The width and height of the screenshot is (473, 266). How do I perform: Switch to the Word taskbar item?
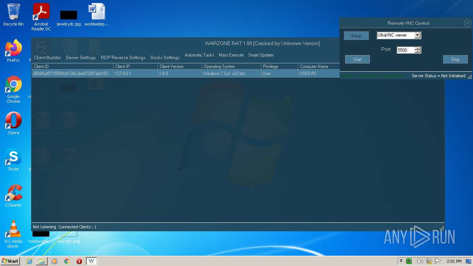pyautogui.click(x=91, y=261)
